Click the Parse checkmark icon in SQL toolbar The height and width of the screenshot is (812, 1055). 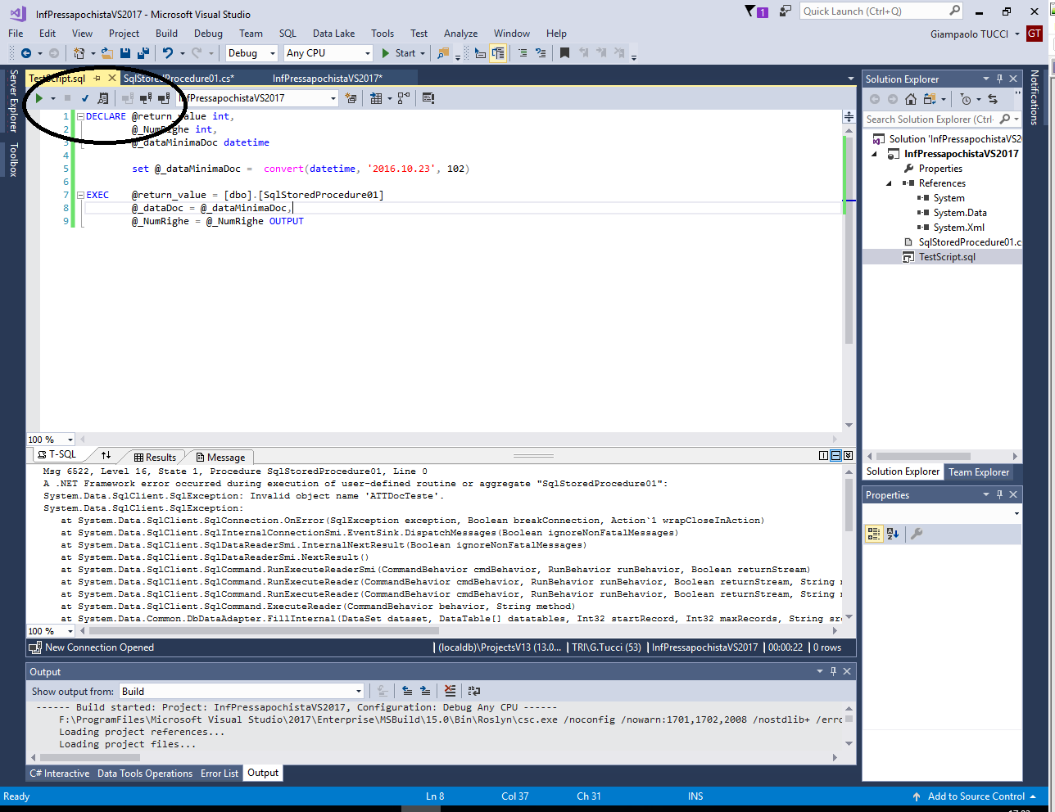click(x=85, y=98)
